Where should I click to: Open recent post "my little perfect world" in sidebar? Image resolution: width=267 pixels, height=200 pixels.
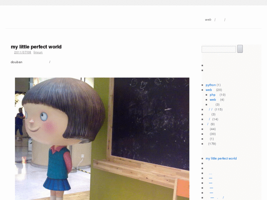pyautogui.click(x=221, y=159)
